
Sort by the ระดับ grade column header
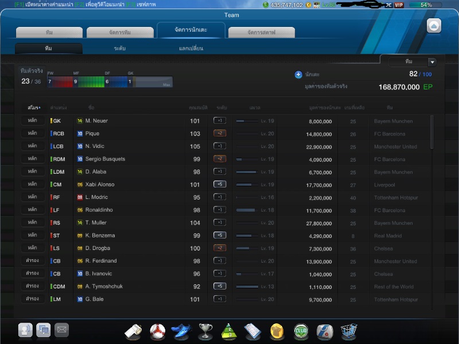point(221,108)
